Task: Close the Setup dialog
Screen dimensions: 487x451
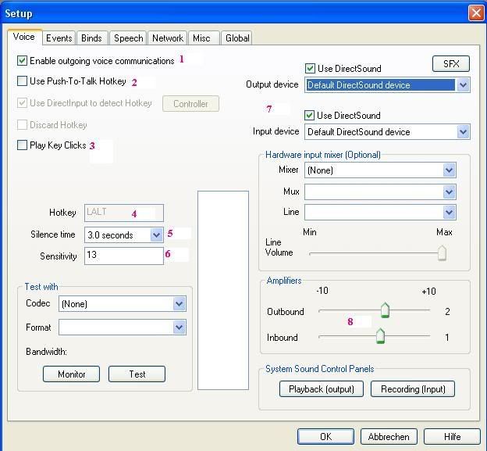Action: click(x=476, y=13)
